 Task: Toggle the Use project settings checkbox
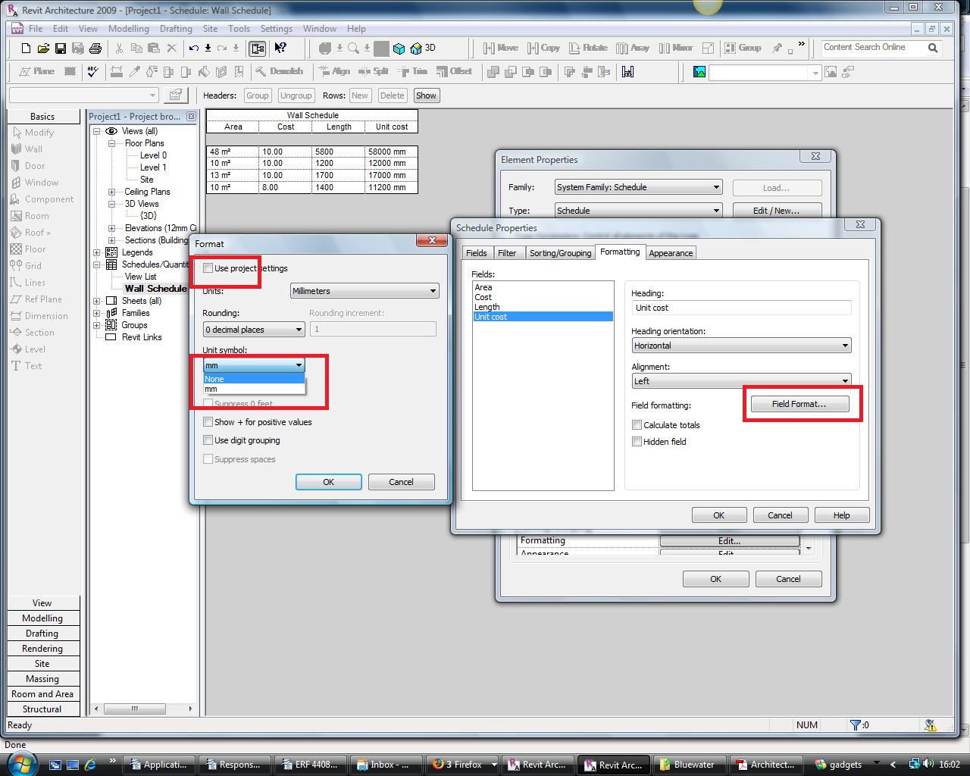[x=208, y=268]
